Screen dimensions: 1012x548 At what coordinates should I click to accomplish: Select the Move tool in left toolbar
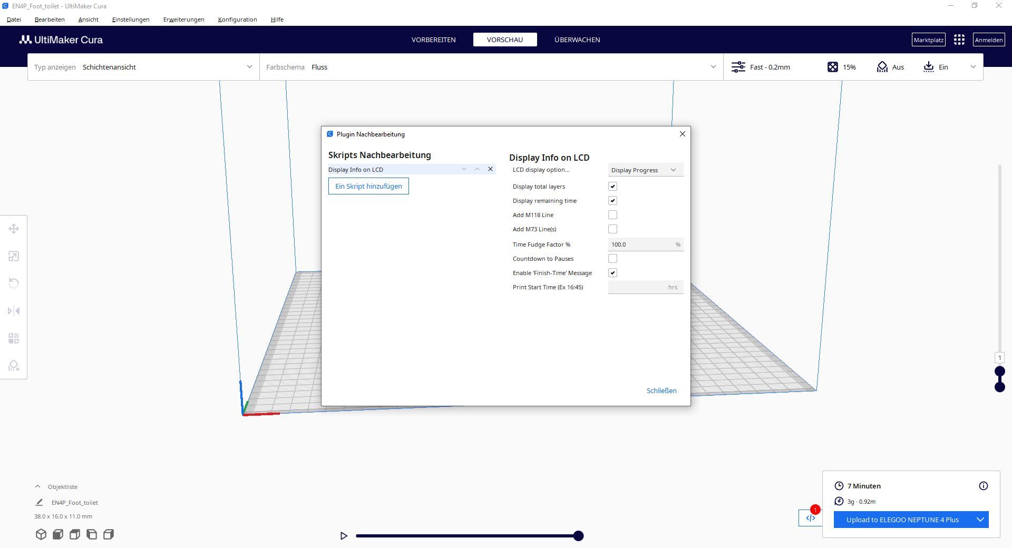click(14, 229)
